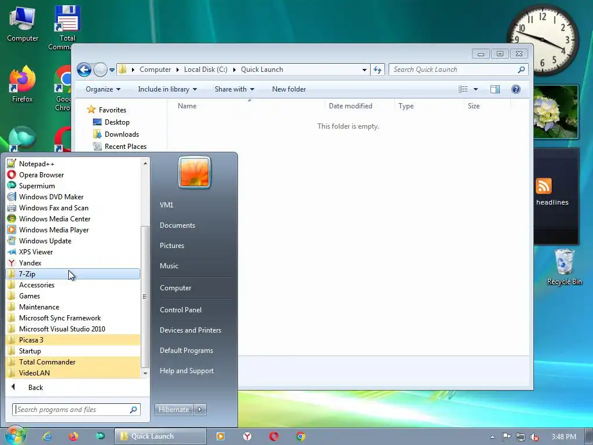Launch Windows Media Center

click(73, 218)
